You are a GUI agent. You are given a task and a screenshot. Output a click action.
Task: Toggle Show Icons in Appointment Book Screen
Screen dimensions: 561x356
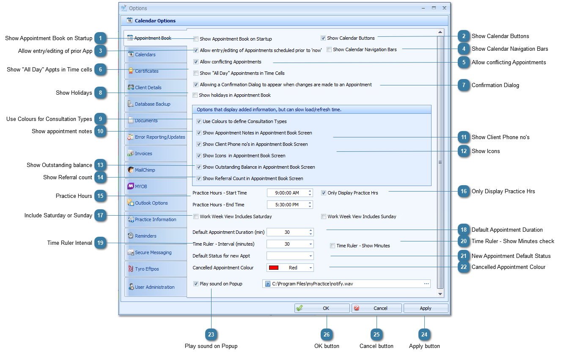coord(199,156)
